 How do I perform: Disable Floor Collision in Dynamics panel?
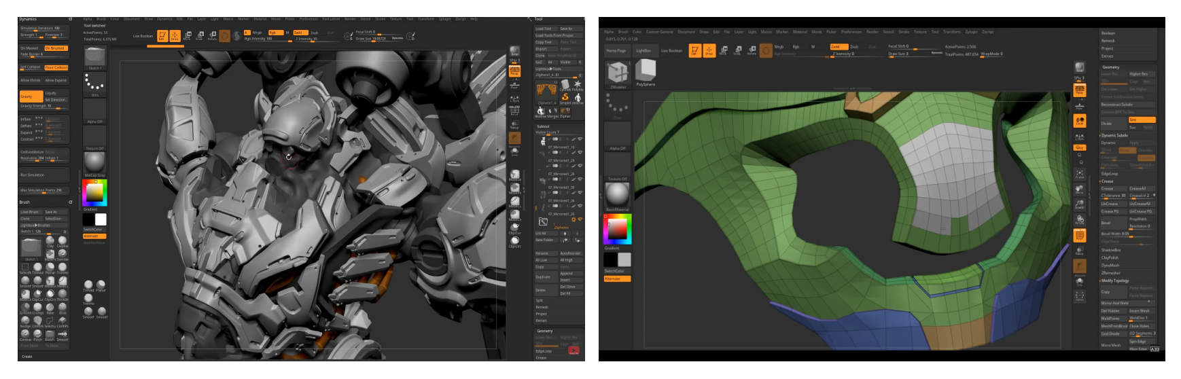point(56,67)
